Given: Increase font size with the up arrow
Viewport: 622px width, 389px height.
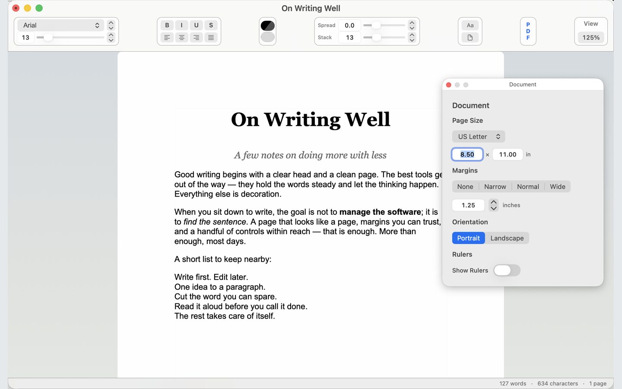Looking at the screenshot, I should 111,35.
